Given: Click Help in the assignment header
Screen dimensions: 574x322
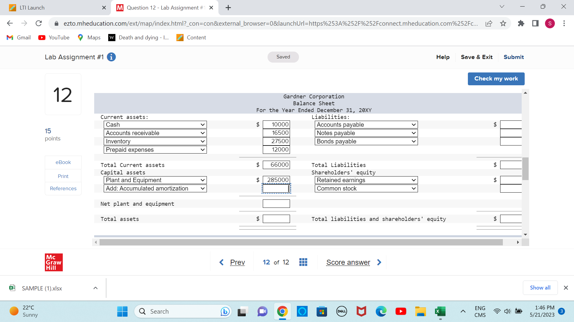Looking at the screenshot, I should 443,57.
